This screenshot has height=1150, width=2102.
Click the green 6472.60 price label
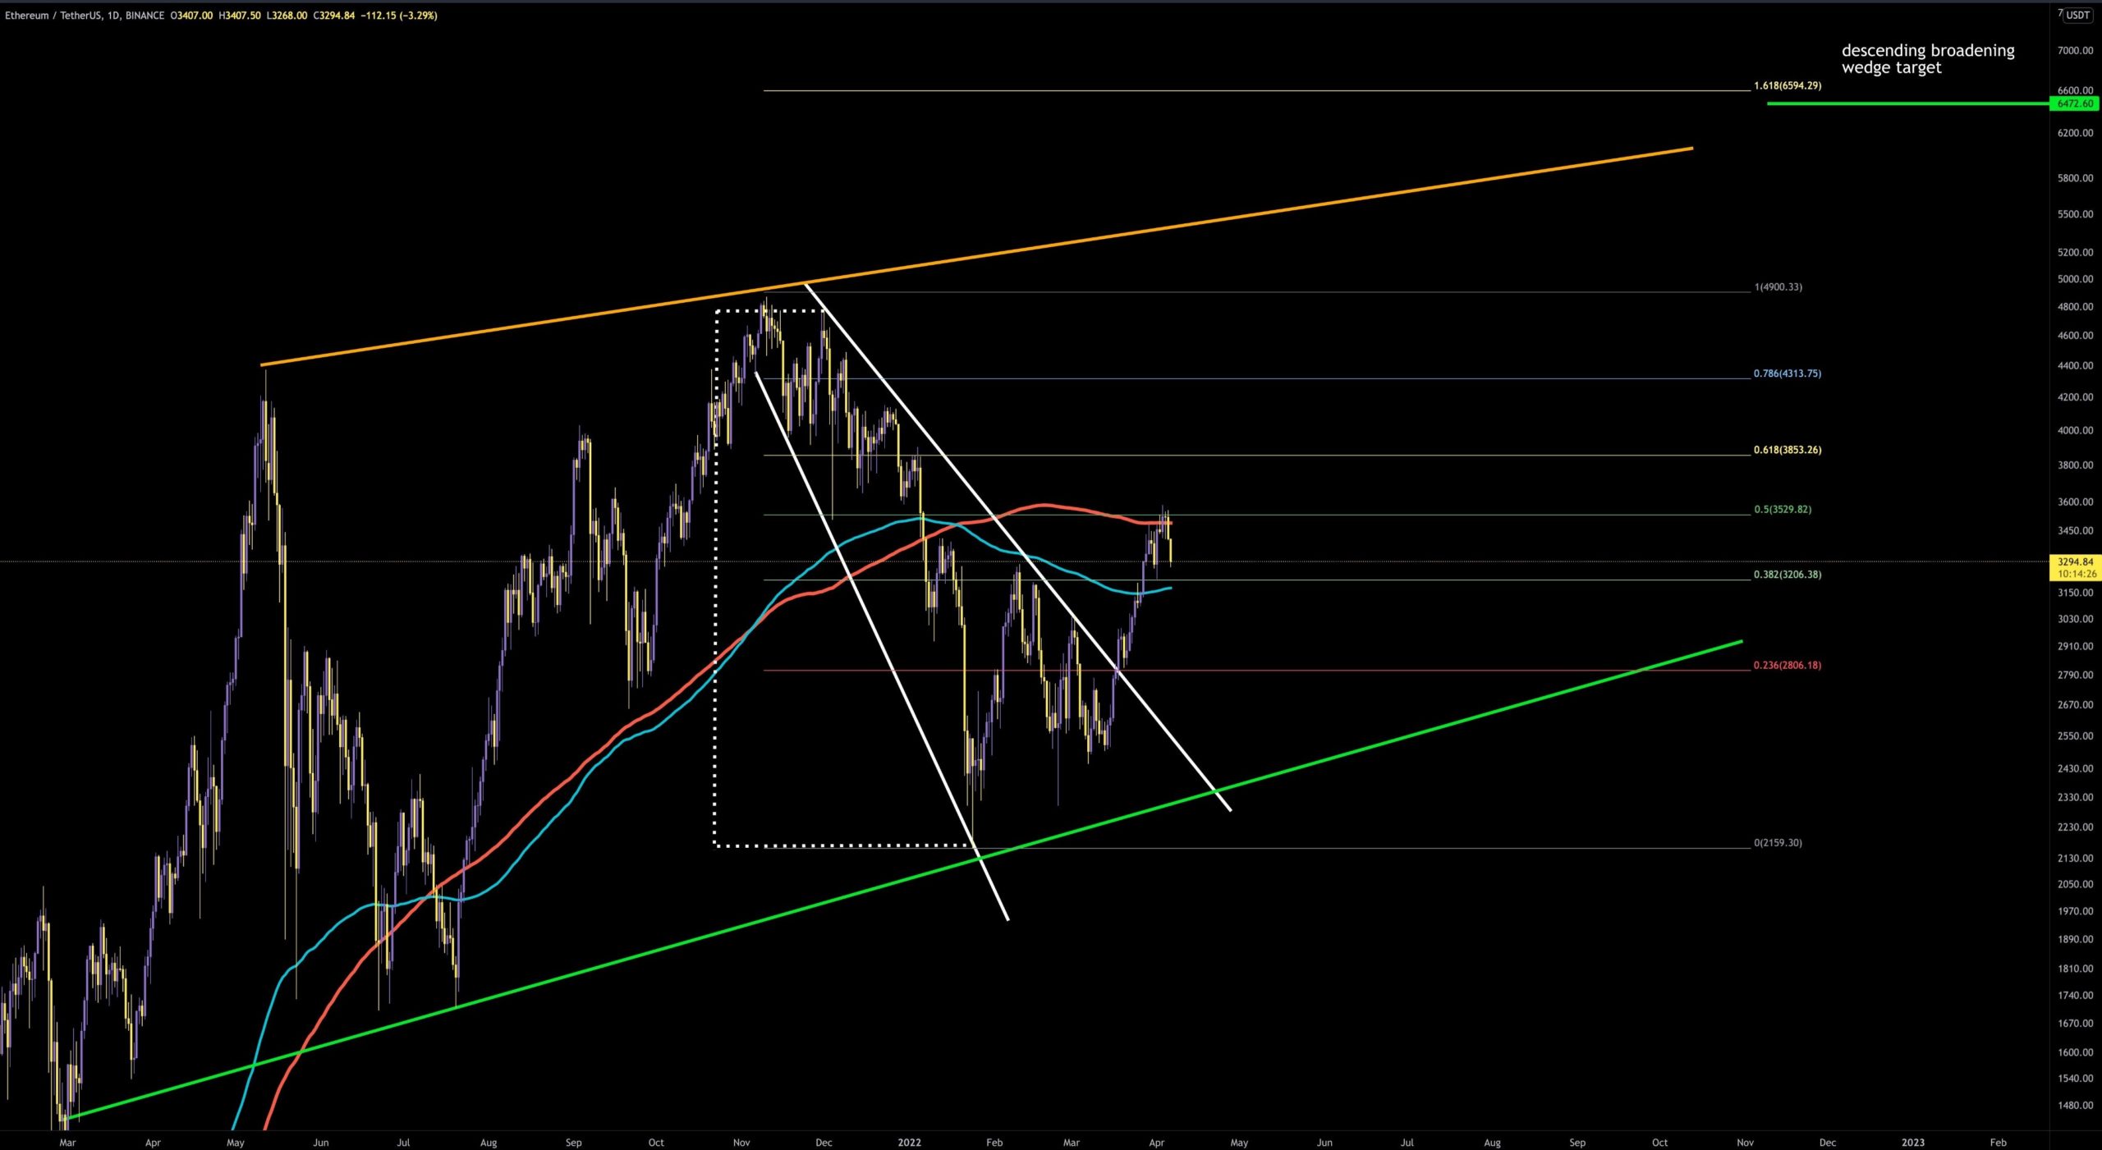2075,104
